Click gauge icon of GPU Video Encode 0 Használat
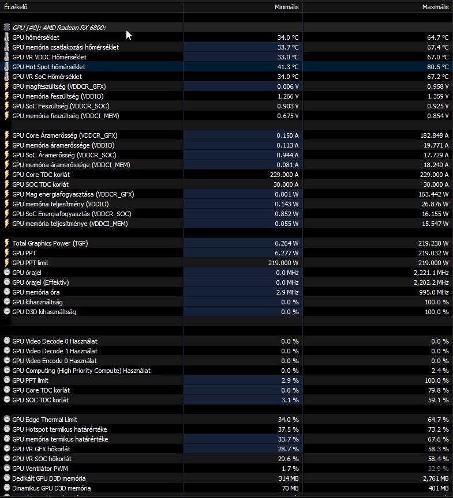Screen dimensions: 453x498 7,360
